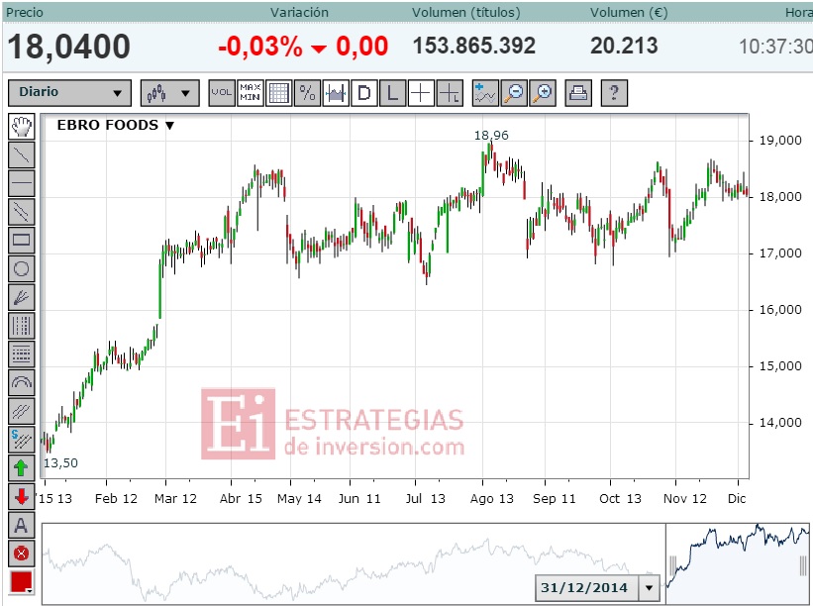
Task: Click the 31/12/2014 date field
Action: pos(587,588)
